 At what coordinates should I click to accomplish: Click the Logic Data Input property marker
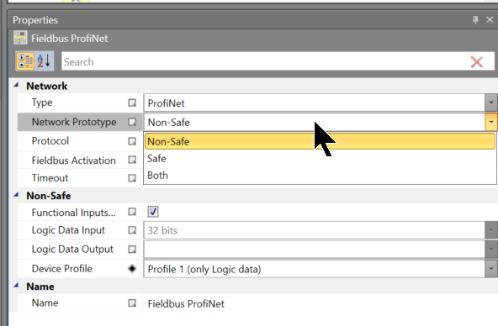[132, 230]
